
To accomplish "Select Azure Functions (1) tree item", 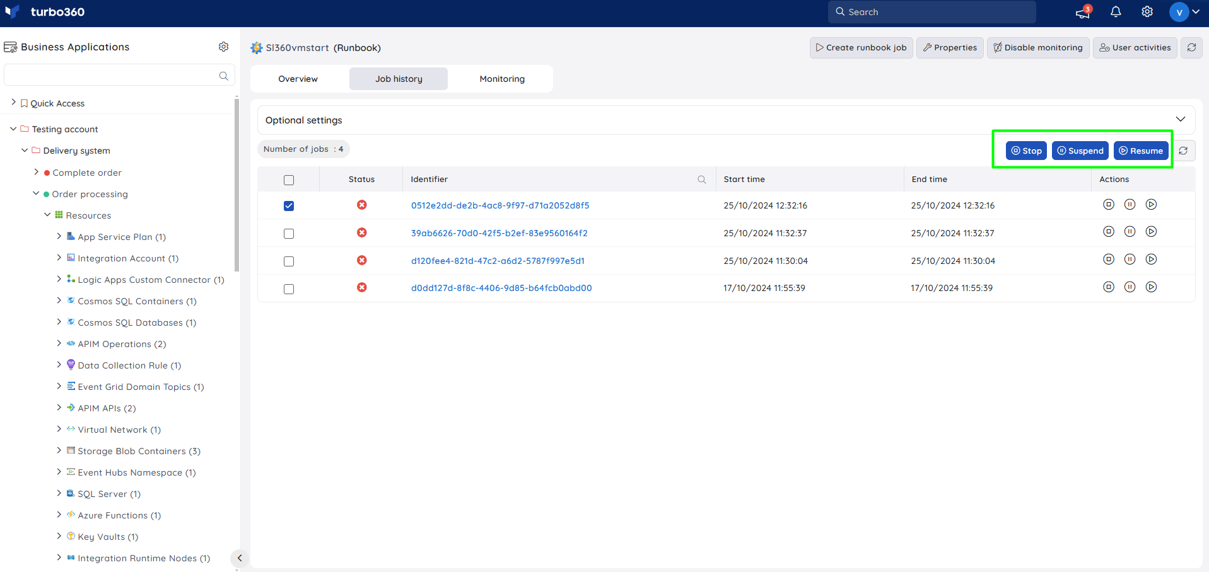I will (119, 515).
